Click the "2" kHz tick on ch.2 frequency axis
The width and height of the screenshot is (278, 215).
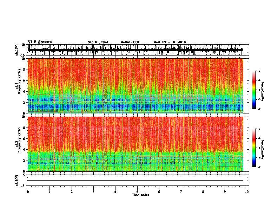(25, 161)
